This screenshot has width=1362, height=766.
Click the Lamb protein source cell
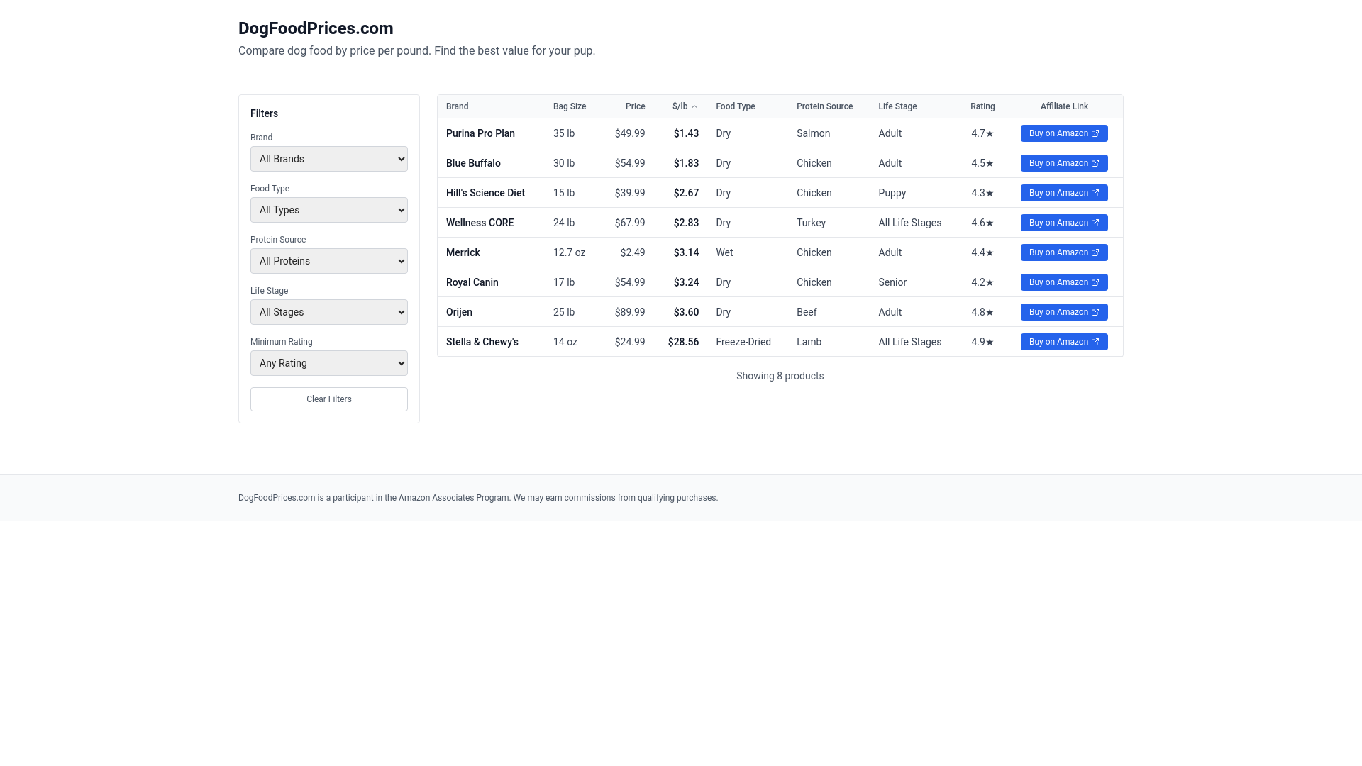point(809,342)
